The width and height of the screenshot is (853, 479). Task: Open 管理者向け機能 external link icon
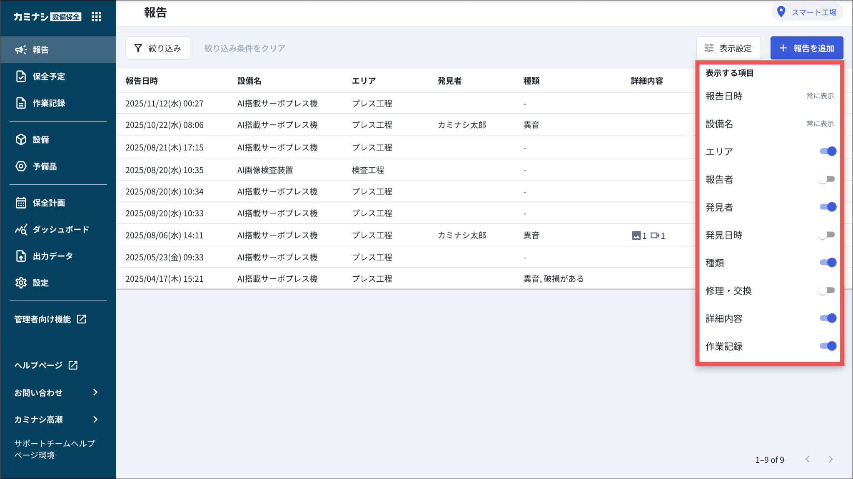82,319
